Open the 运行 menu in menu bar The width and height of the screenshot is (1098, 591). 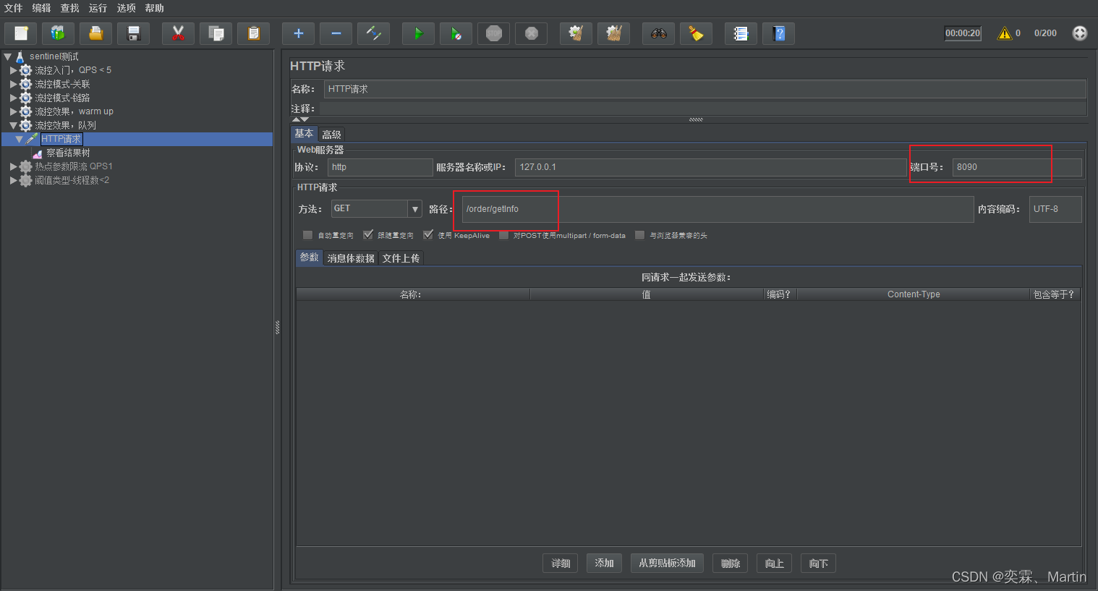98,8
